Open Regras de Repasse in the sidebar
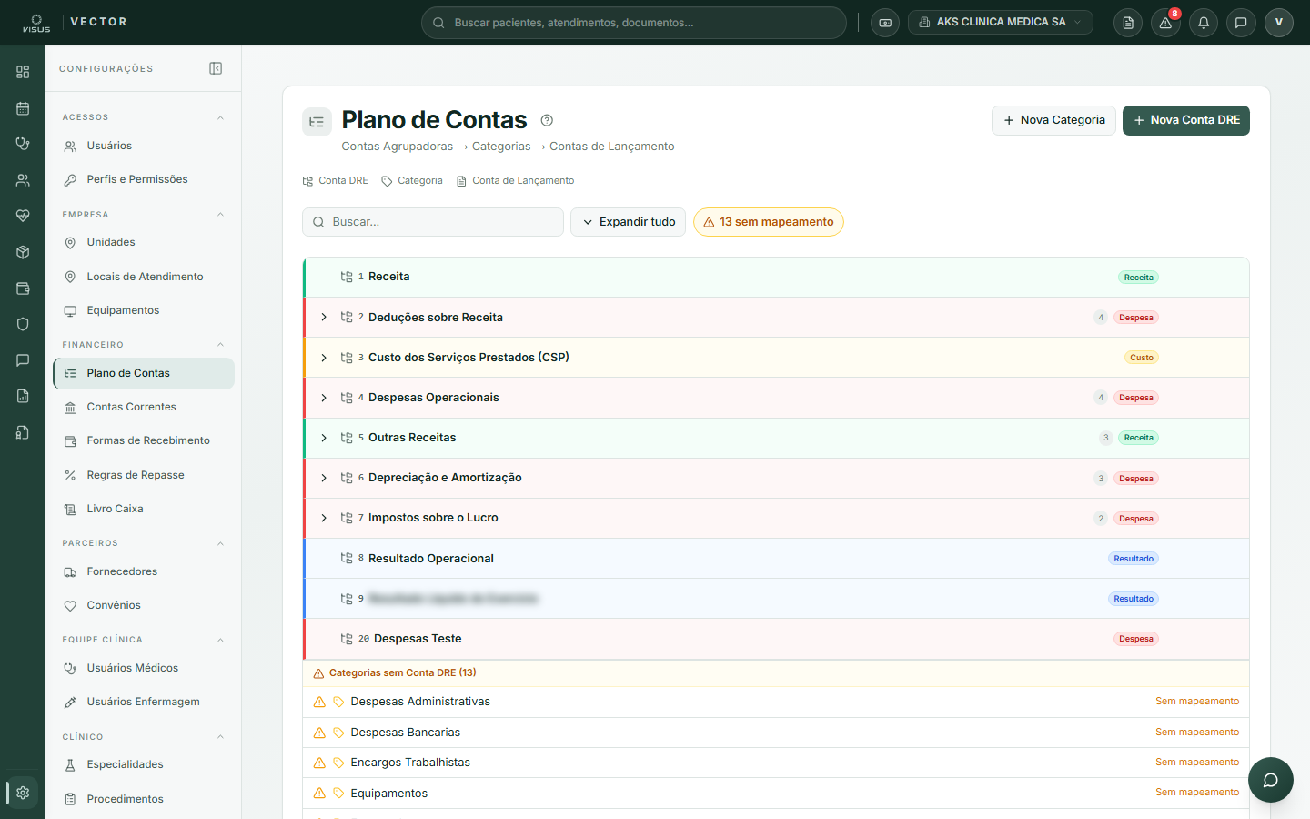The image size is (1310, 819). click(x=144, y=475)
